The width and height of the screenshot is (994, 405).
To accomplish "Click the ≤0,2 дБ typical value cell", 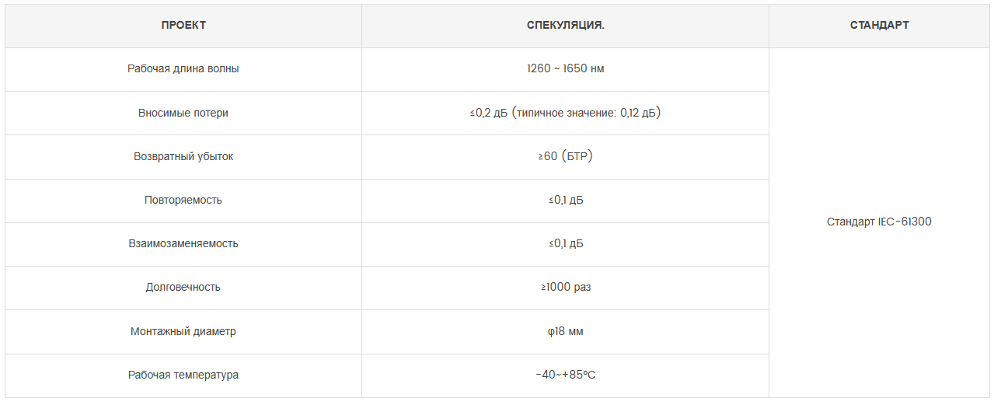I will click(565, 113).
